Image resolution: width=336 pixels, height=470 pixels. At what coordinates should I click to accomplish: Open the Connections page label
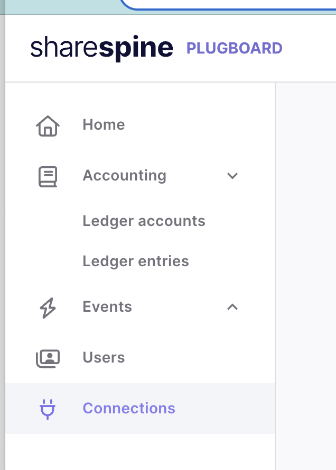point(129,408)
